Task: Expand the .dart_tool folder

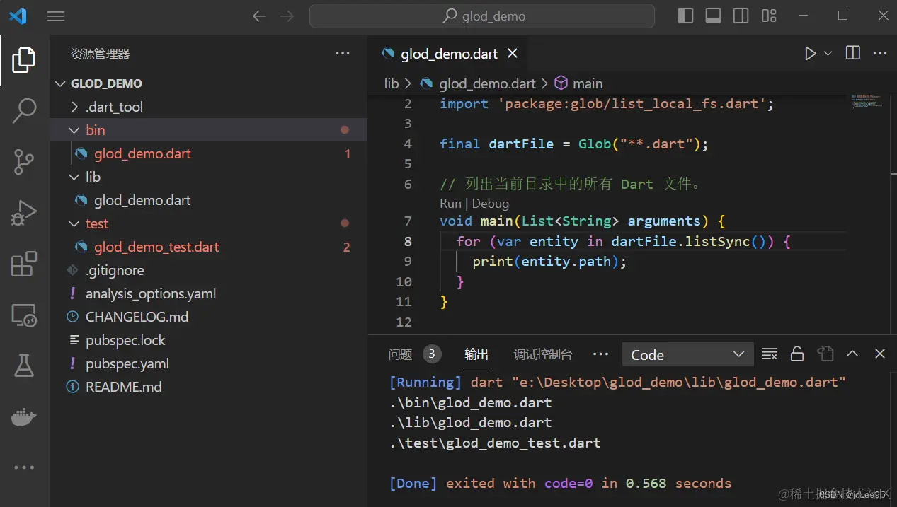Action: click(x=208, y=107)
